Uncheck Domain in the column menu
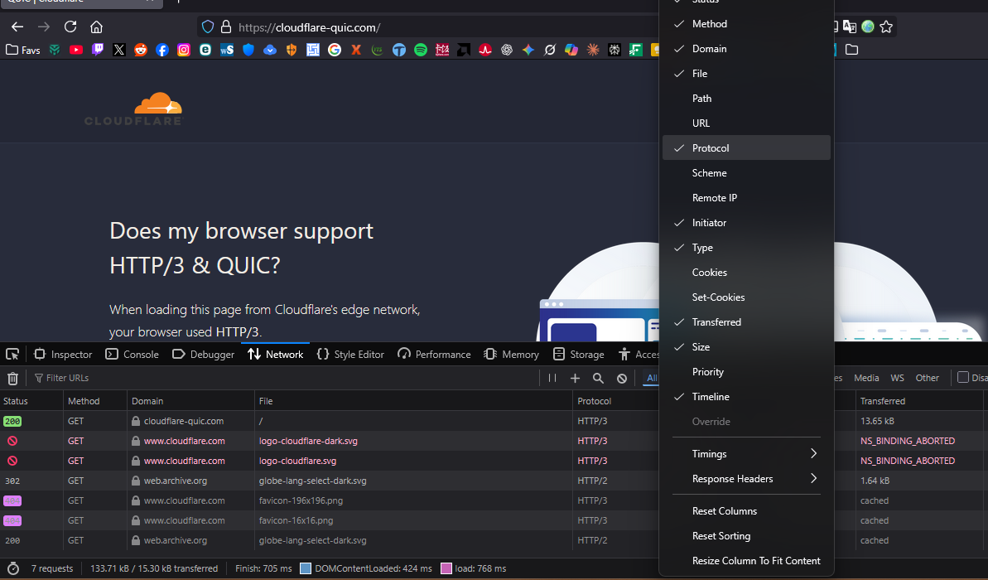 click(x=747, y=49)
